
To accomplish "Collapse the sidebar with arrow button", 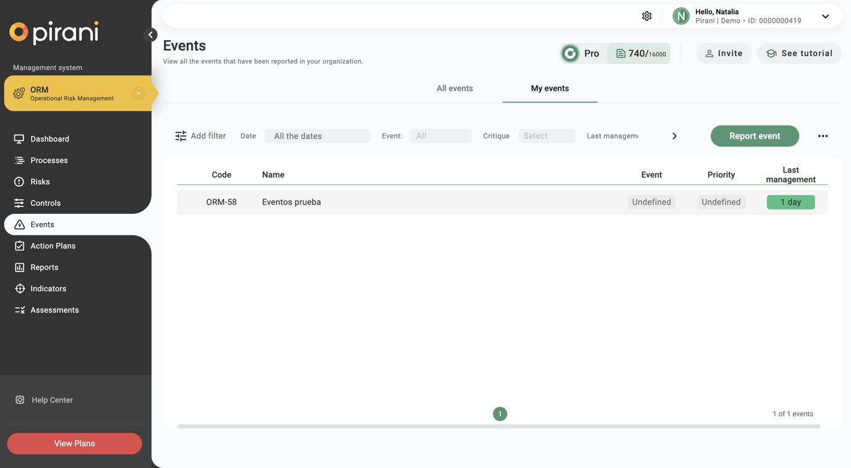I will 150,35.
